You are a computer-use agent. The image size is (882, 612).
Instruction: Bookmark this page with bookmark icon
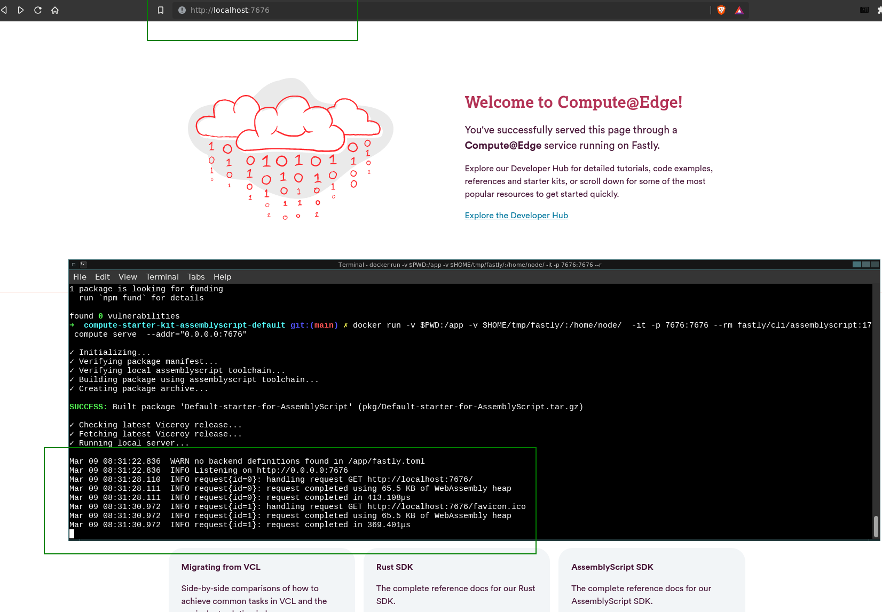click(x=161, y=10)
